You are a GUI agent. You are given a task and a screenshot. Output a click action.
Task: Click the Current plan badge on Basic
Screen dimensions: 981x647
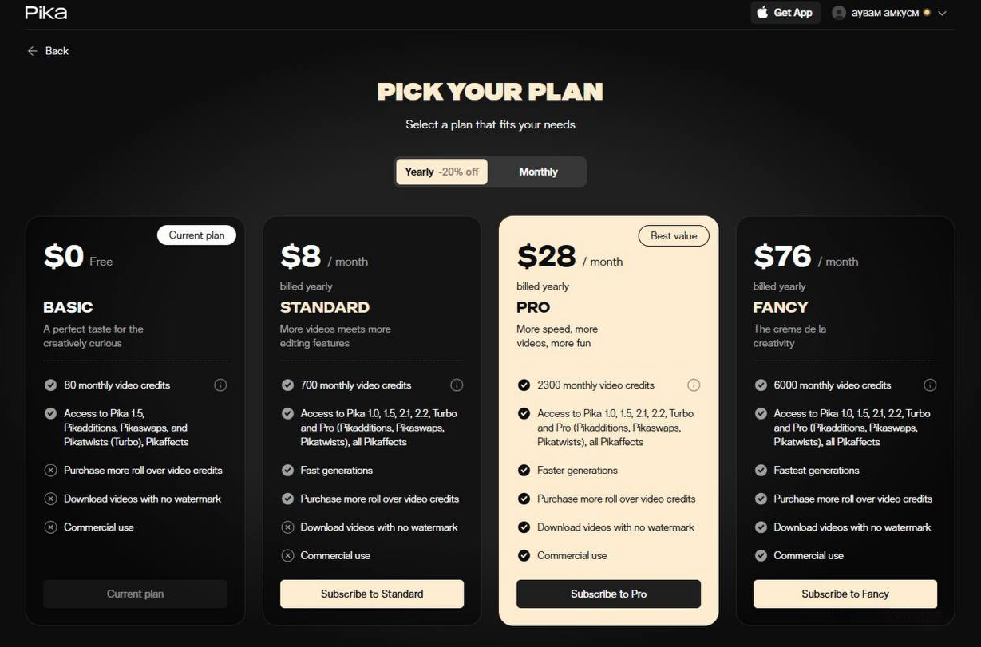196,235
